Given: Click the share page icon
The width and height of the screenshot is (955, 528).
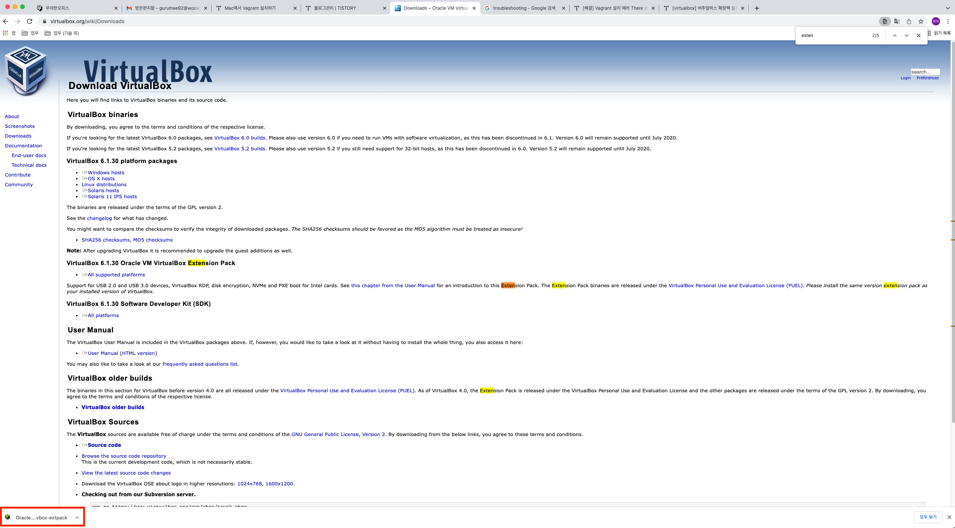Looking at the screenshot, I should [x=909, y=21].
